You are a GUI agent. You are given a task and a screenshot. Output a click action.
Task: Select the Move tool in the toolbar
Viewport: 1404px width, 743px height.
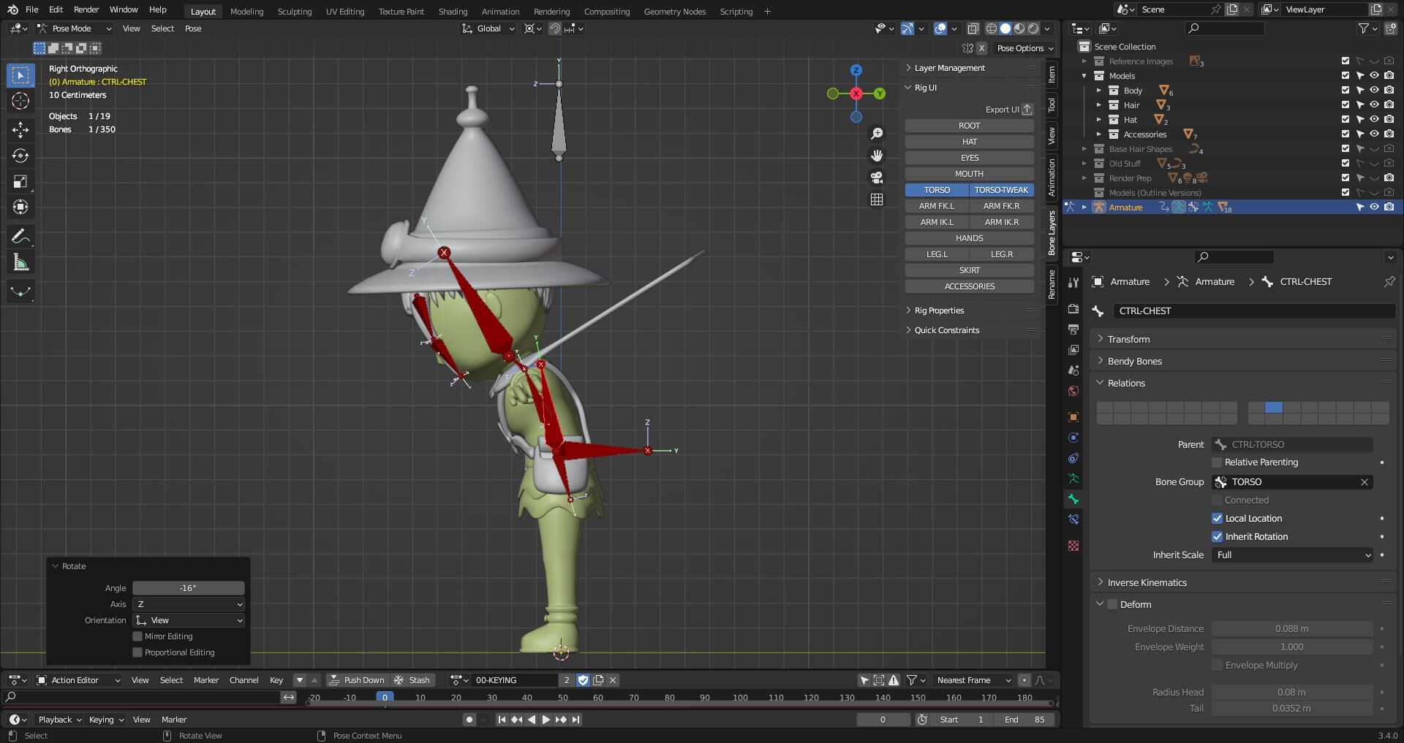tap(20, 129)
